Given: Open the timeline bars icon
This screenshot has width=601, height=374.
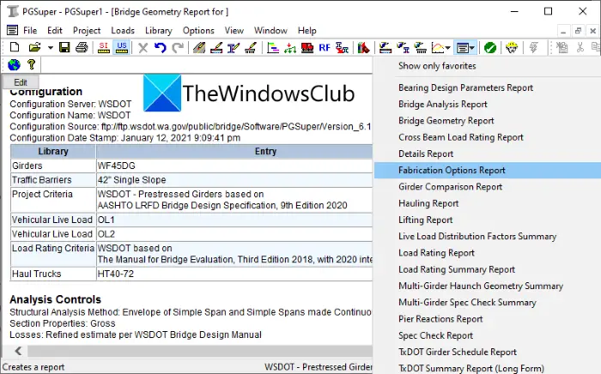Looking at the screenshot, I should 273,48.
